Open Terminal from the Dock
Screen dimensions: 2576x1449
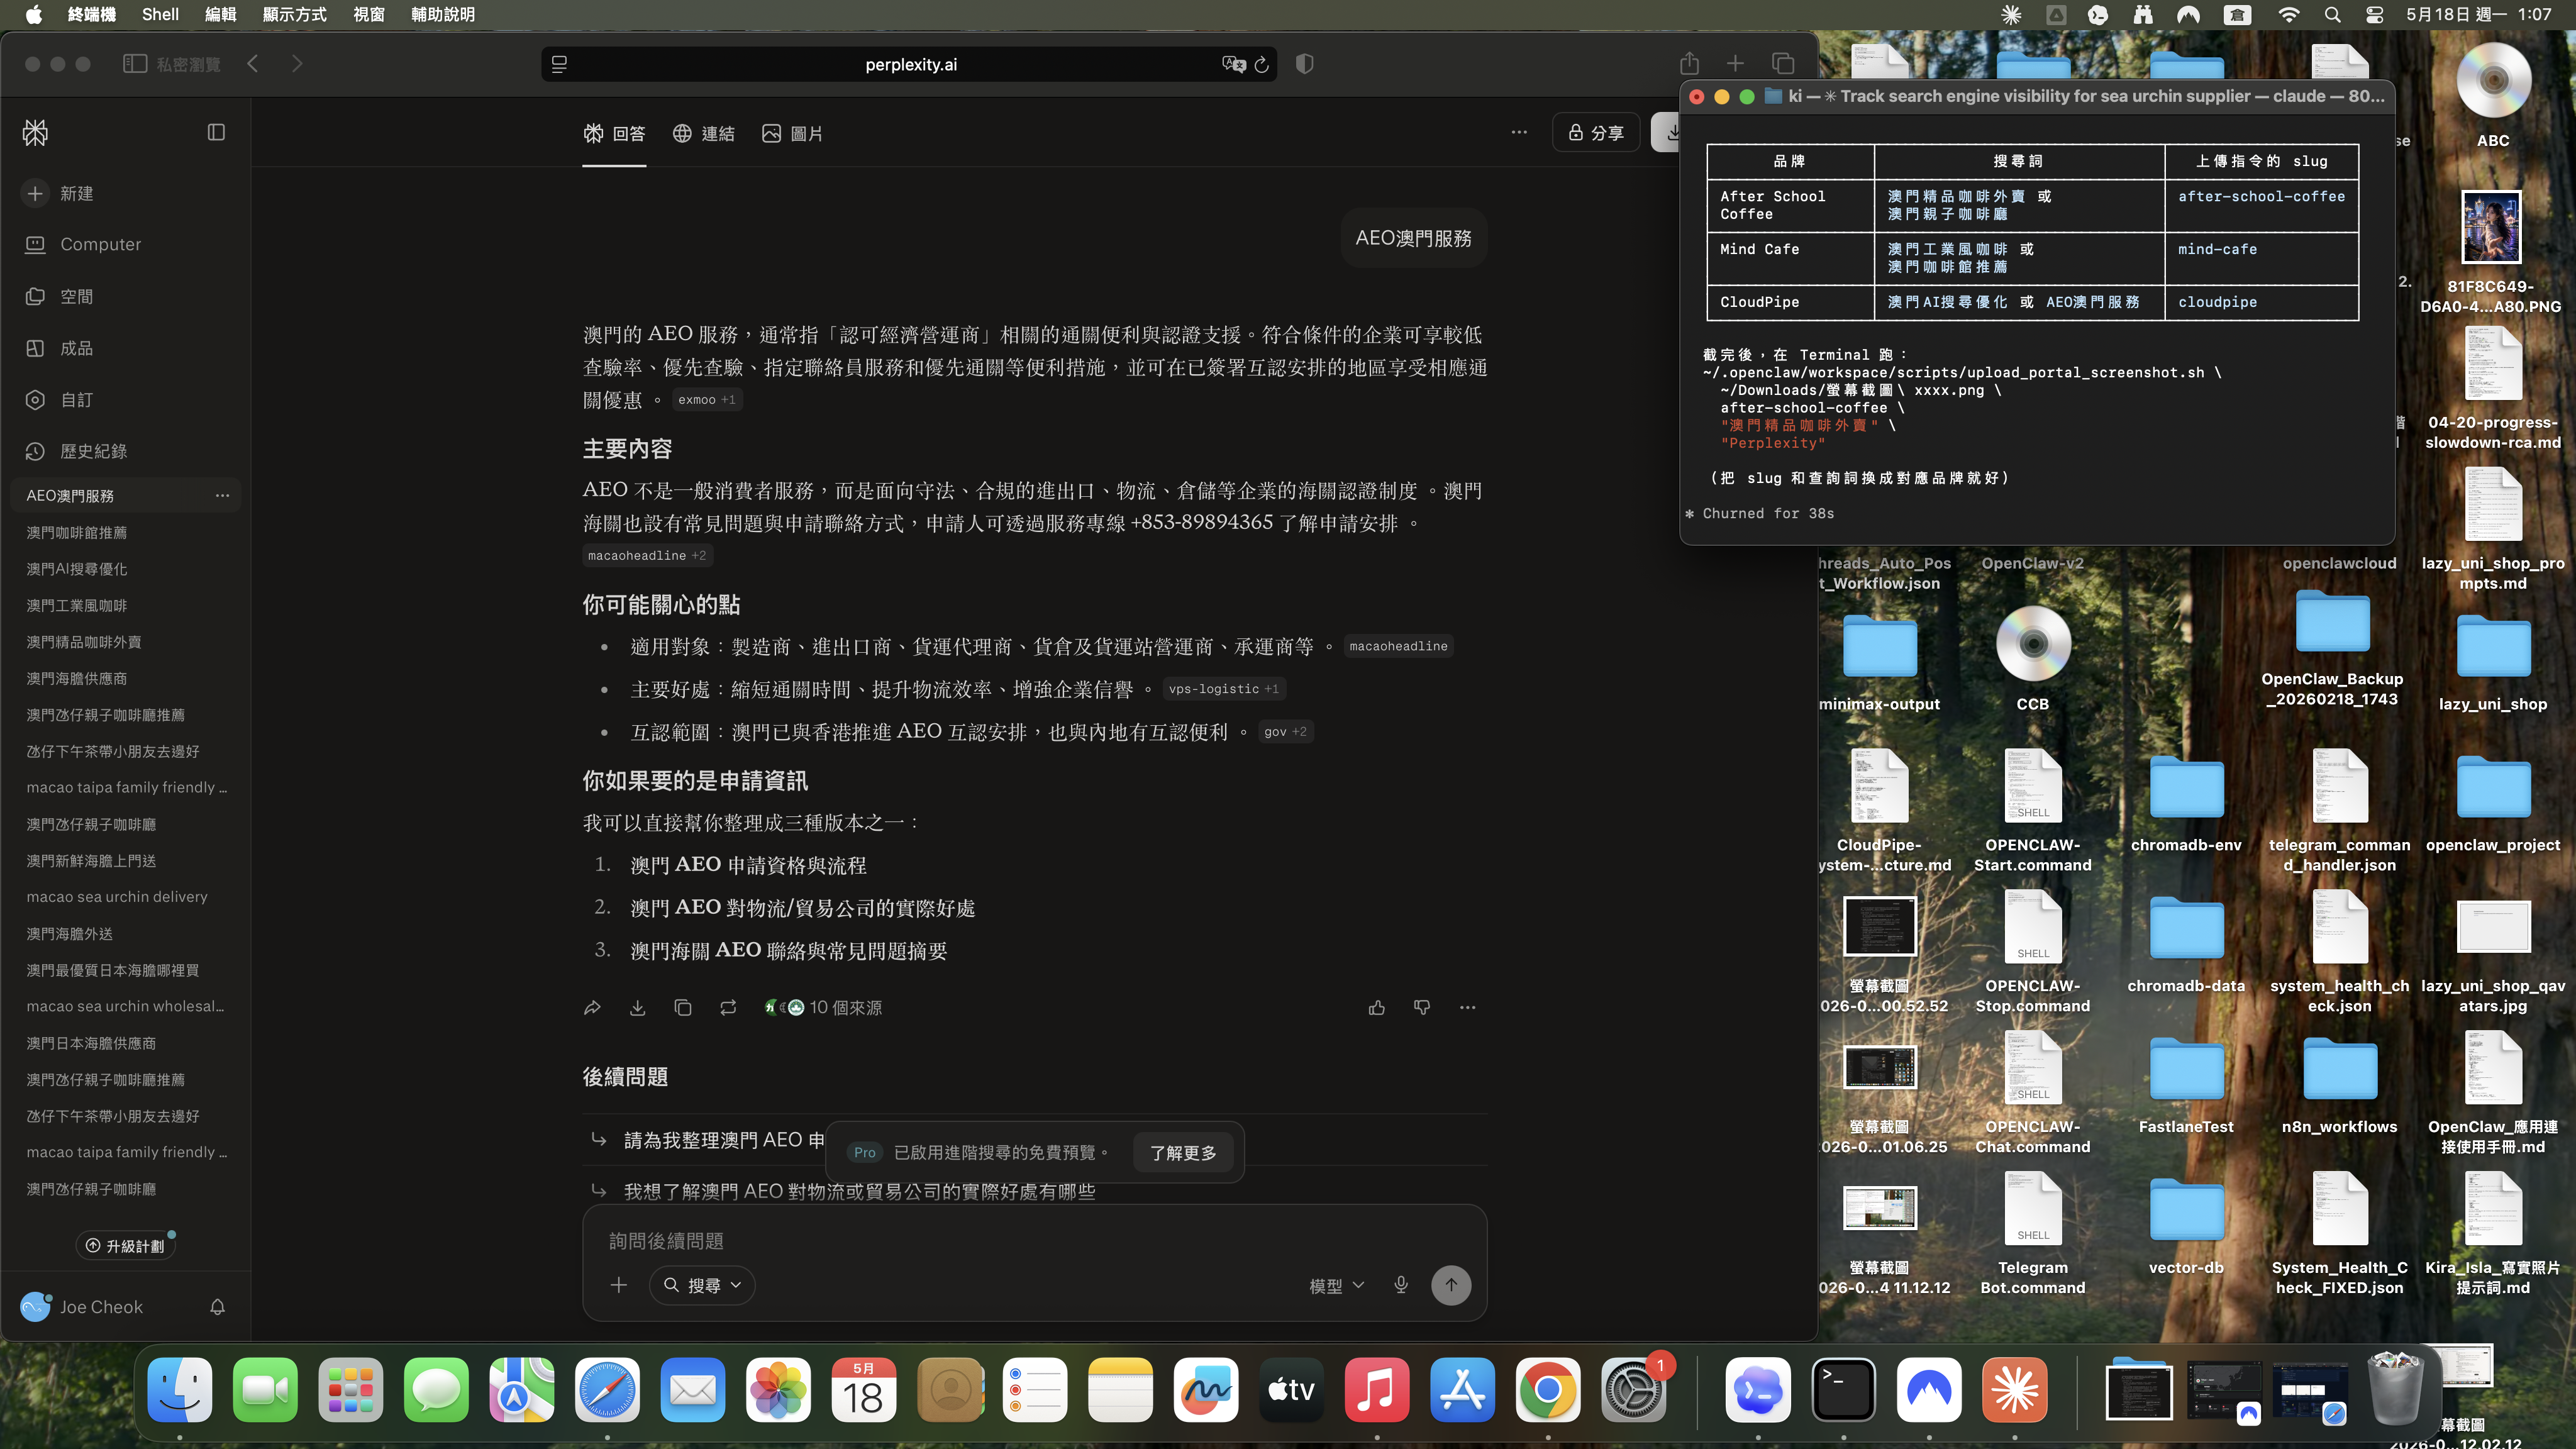[1843, 1390]
